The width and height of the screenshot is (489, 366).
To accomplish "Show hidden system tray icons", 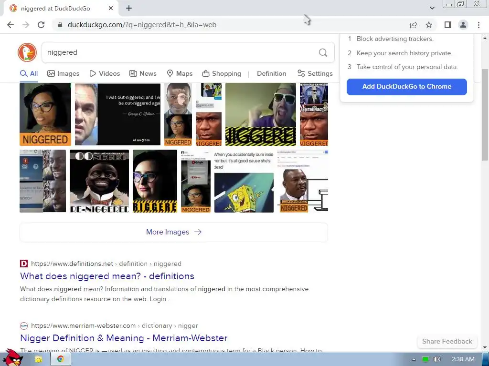I will click(414, 359).
